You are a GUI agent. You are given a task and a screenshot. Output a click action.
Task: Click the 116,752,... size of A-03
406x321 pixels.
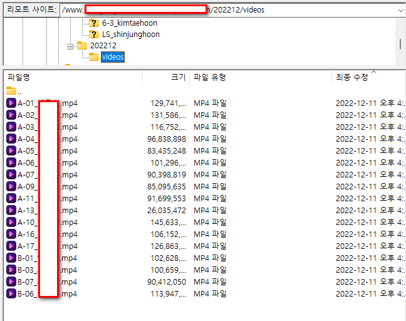coord(169,127)
